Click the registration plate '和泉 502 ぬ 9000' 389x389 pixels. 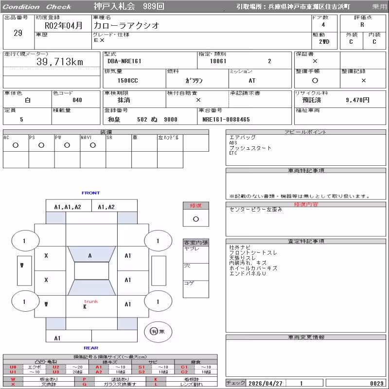(142, 119)
